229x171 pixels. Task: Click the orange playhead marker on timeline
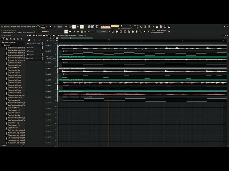[109, 40]
